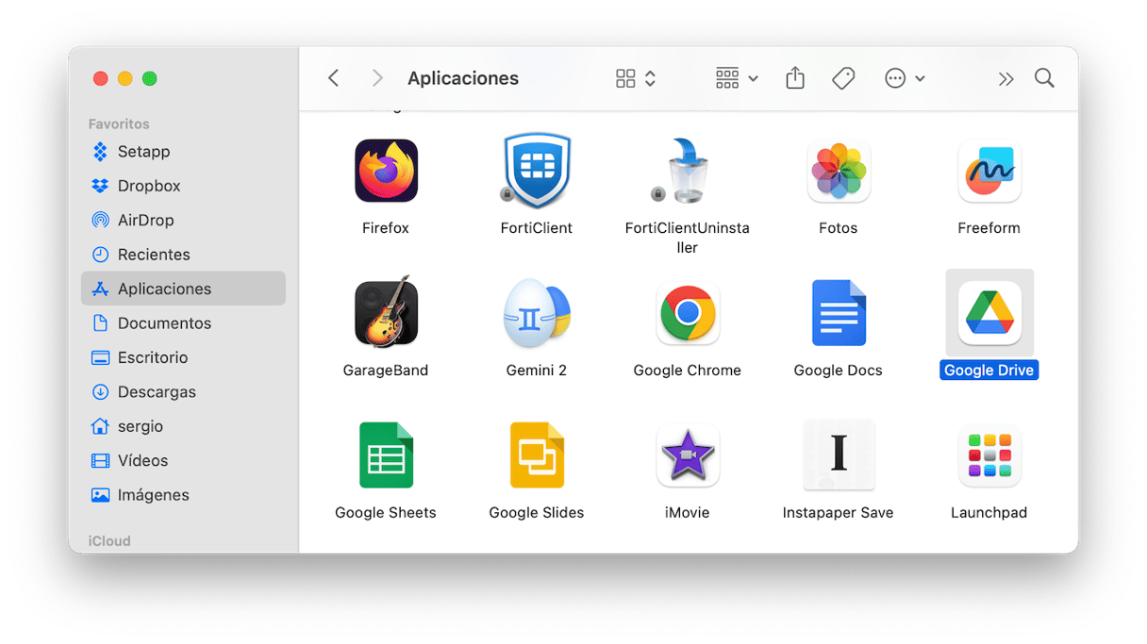
Task: Select the Google Sheets icon
Action: tap(386, 456)
